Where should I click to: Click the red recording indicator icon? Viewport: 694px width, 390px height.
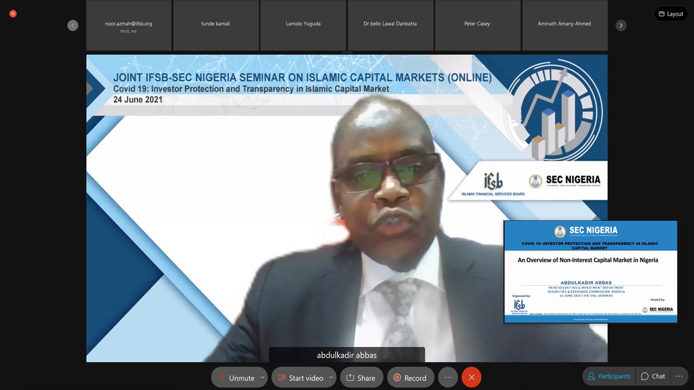pos(13,14)
